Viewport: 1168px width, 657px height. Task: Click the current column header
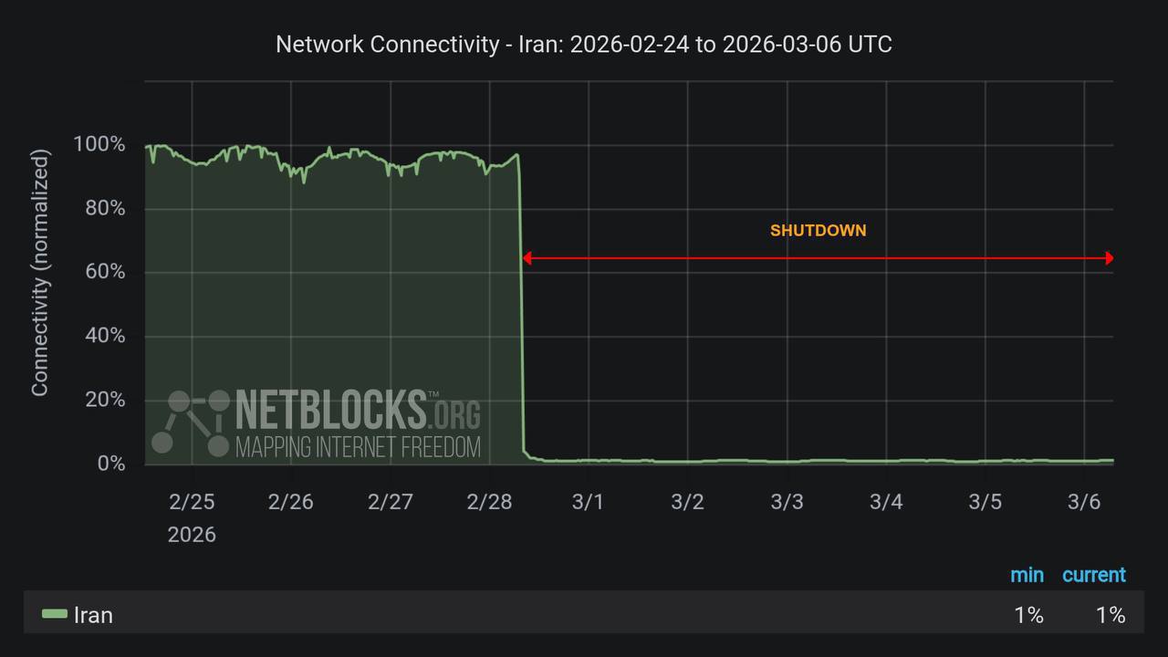(x=1093, y=575)
